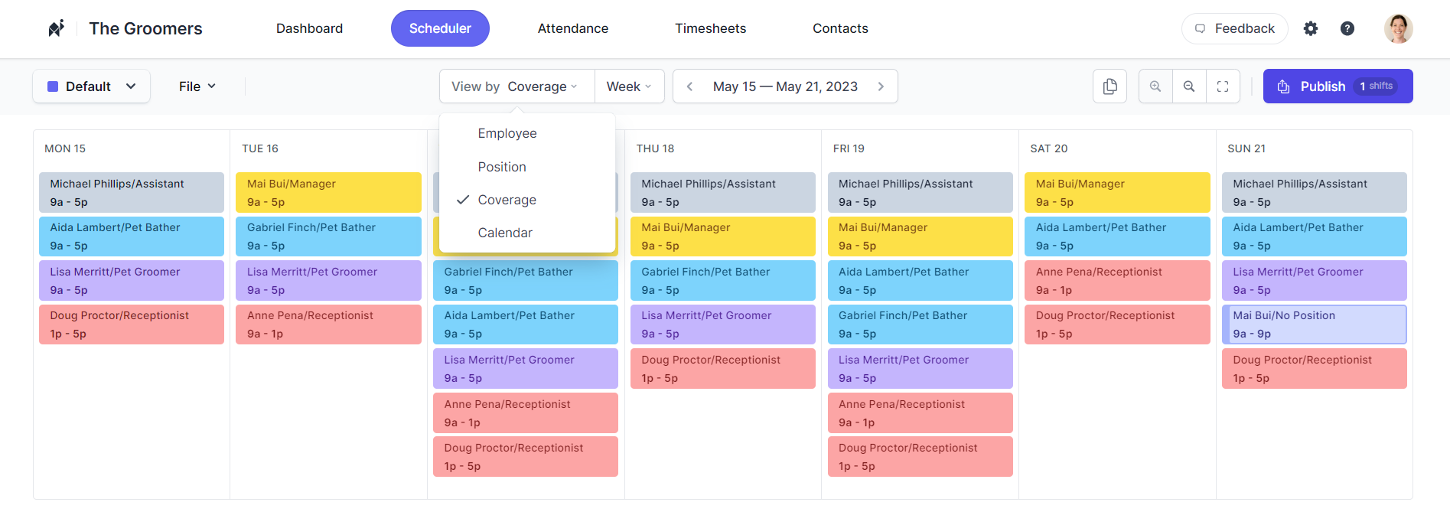Select Calendar from the view menu

[505, 233]
